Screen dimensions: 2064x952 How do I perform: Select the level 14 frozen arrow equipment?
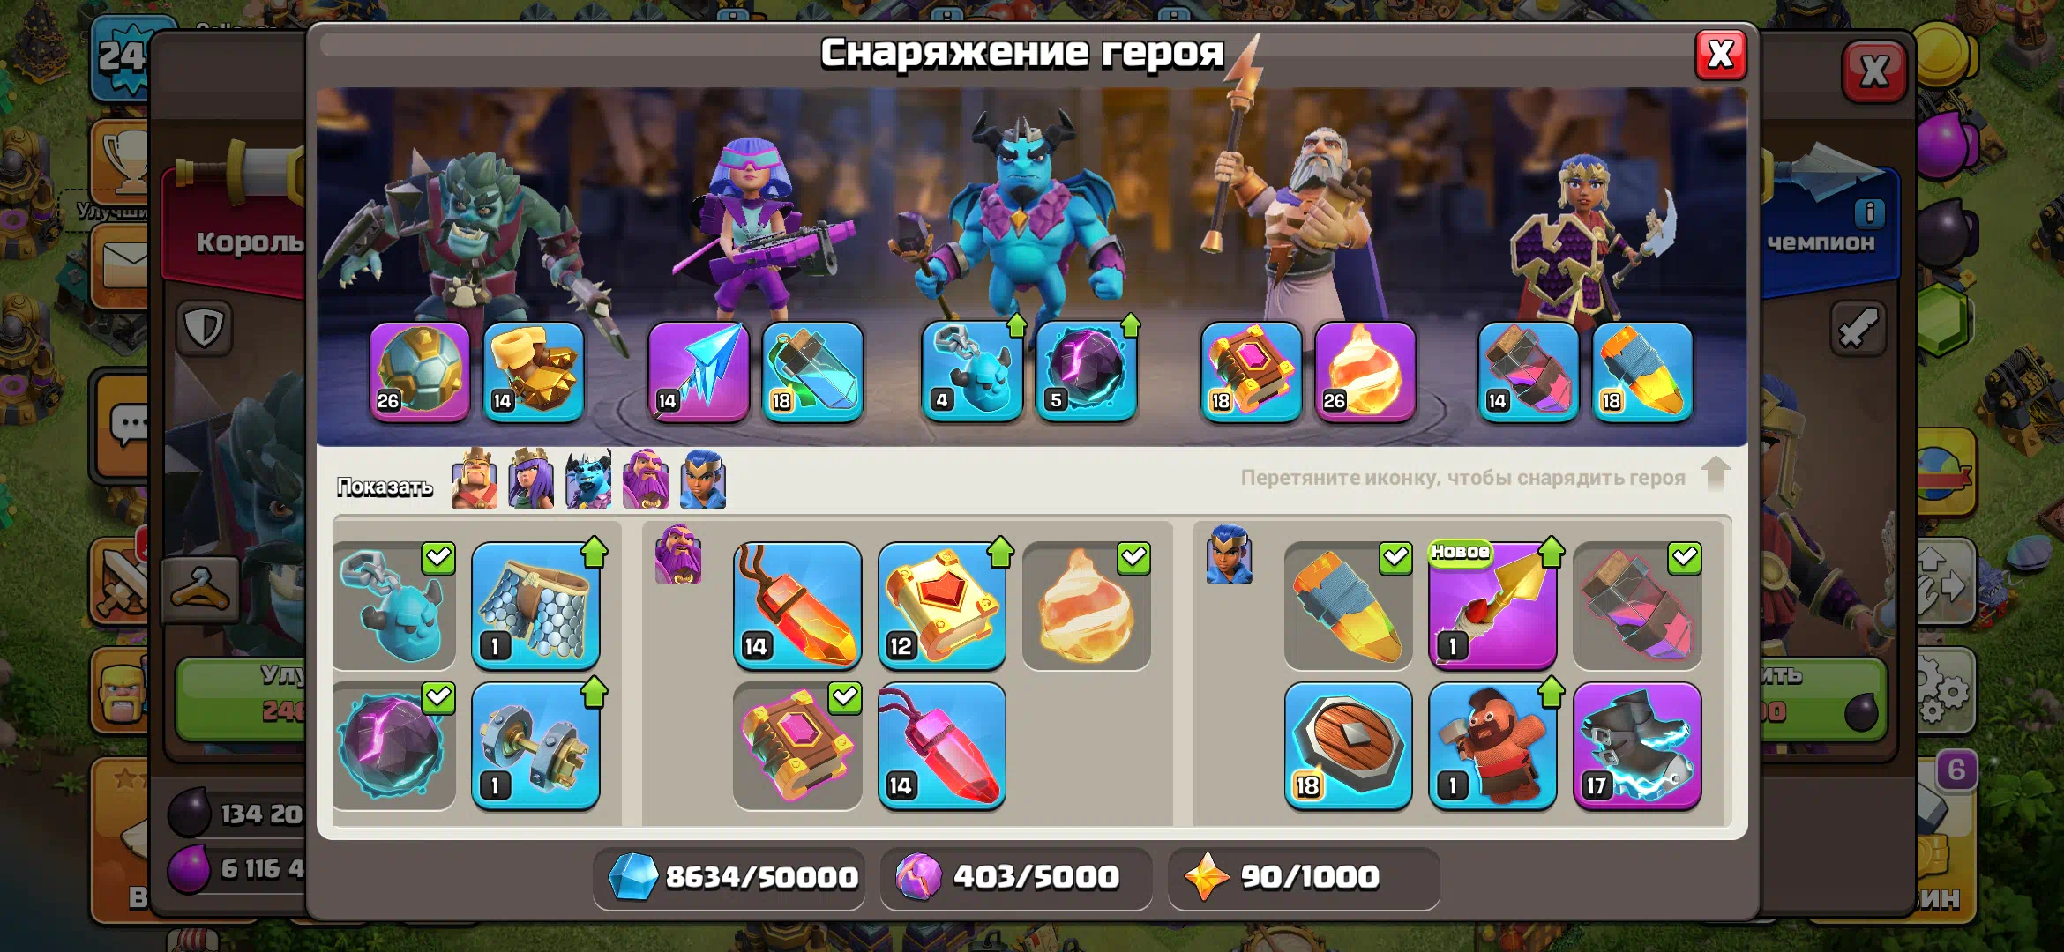click(x=699, y=371)
